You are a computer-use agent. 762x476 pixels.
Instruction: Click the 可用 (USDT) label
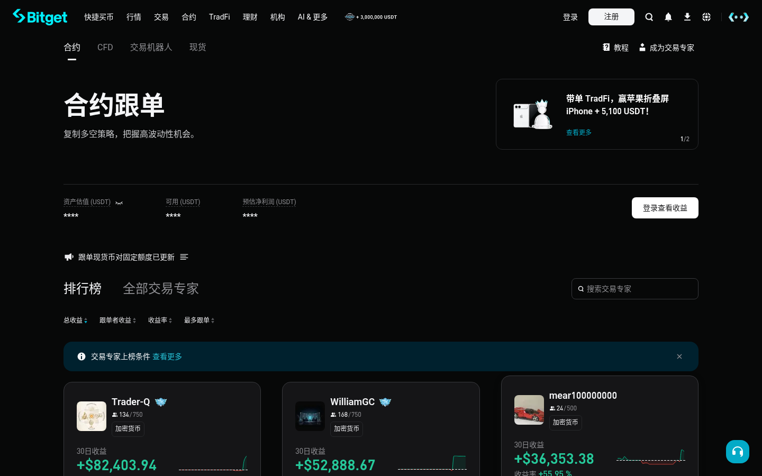point(183,202)
